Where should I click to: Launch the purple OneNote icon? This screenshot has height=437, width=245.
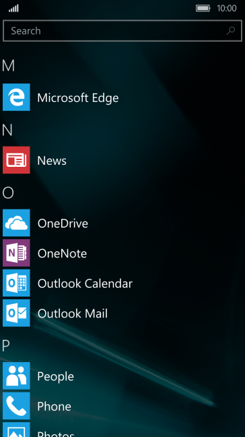16,253
